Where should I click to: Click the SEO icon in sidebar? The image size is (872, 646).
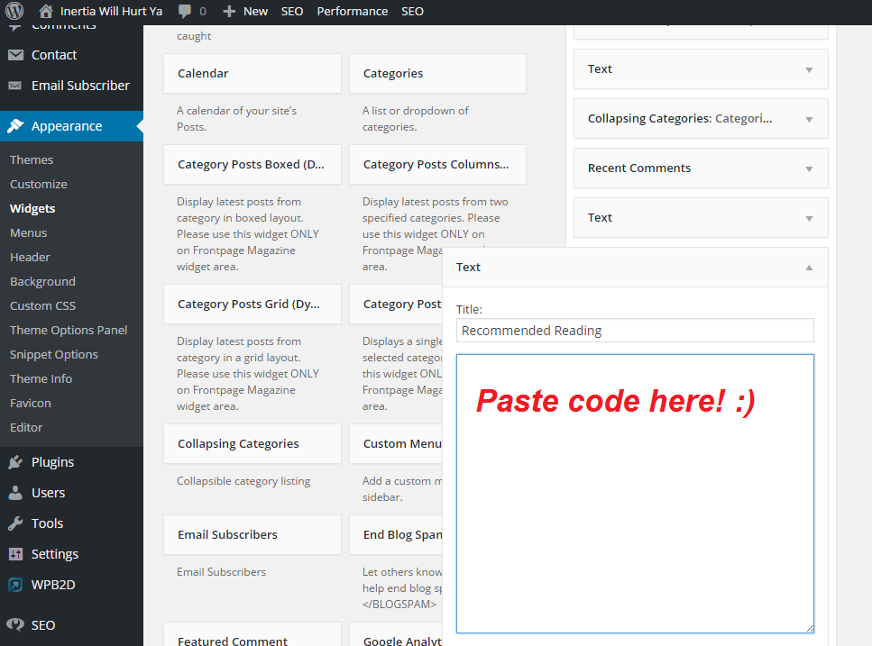(x=15, y=624)
